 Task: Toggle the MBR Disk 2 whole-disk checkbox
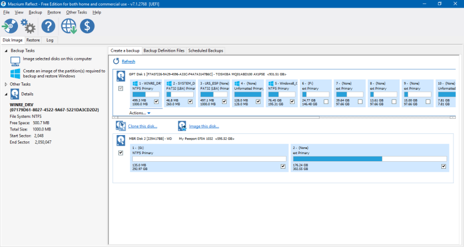coord(121,152)
